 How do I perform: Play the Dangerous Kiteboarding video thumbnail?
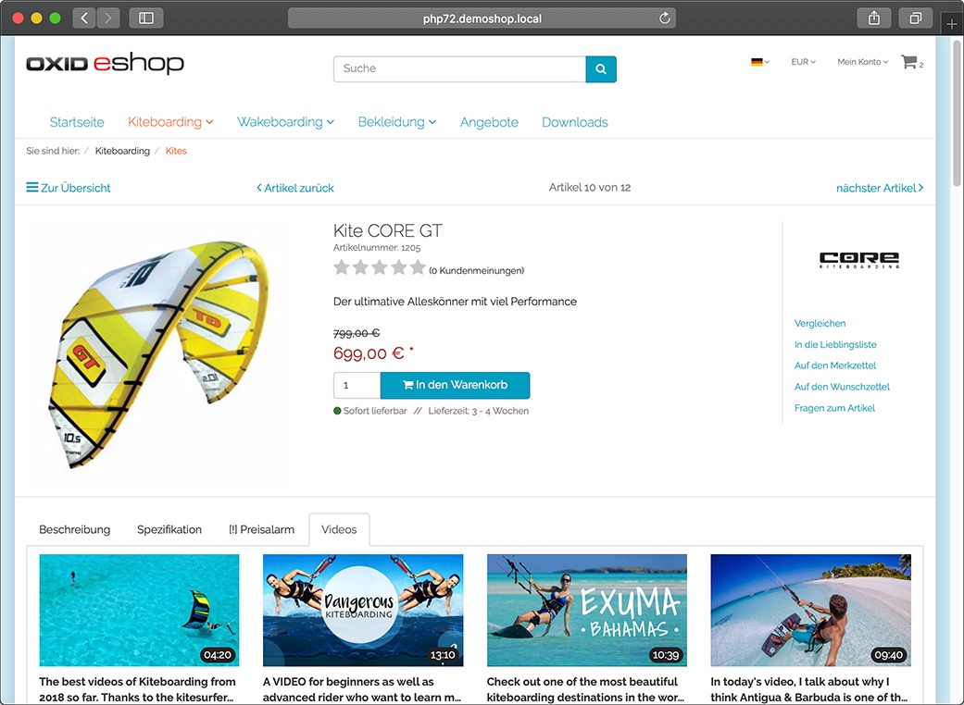[363, 610]
